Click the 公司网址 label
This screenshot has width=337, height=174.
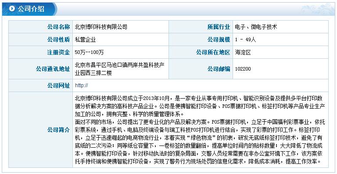click(x=58, y=85)
